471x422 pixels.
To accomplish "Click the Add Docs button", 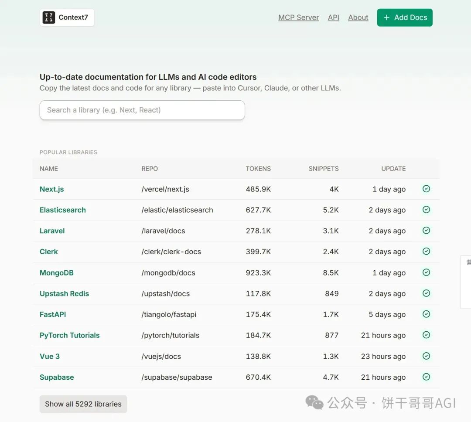I will 405,17.
